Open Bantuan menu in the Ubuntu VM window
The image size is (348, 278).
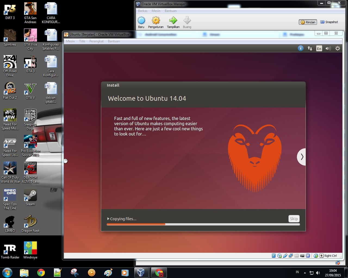point(114,41)
